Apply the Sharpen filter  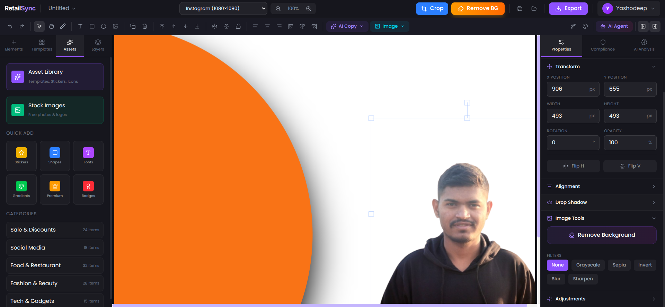[x=583, y=279]
